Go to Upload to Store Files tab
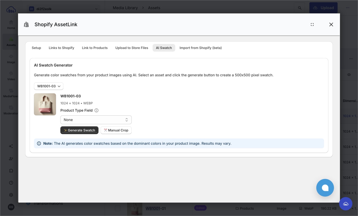The image size is (358, 216). pyautogui.click(x=132, y=48)
